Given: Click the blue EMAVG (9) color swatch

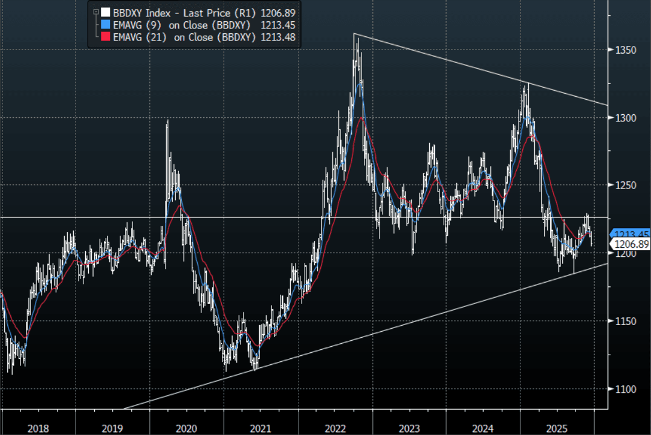Looking at the screenshot, I should point(105,25).
